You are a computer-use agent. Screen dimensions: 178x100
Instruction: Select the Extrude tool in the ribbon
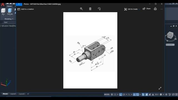point(10,11)
